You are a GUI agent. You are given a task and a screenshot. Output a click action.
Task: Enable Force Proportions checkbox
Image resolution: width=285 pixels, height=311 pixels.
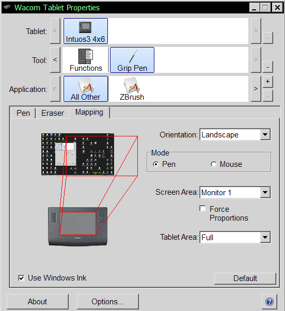(202, 209)
